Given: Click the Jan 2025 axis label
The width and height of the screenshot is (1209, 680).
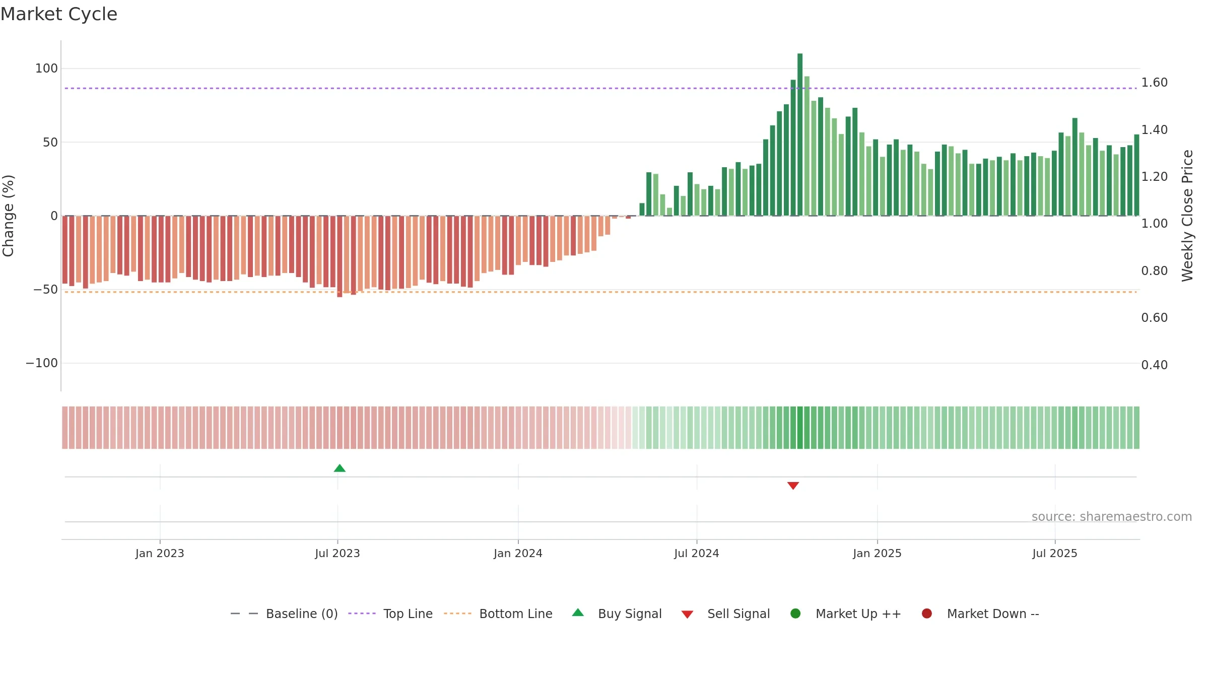Looking at the screenshot, I should pos(877,554).
